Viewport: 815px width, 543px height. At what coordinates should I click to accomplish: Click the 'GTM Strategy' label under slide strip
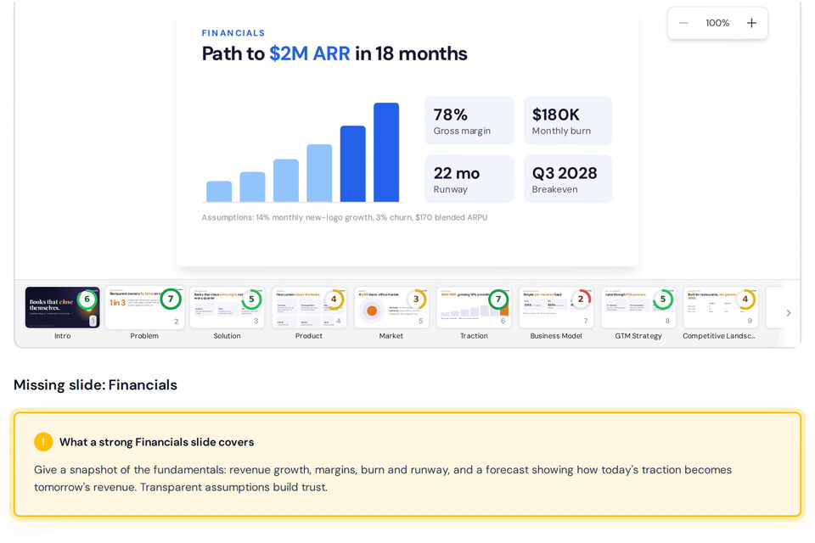[638, 336]
